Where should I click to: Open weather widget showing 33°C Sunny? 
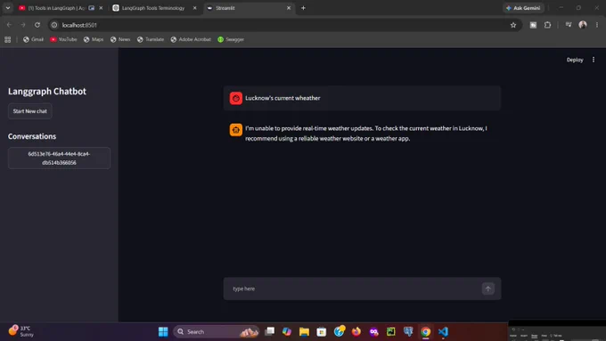pos(21,331)
